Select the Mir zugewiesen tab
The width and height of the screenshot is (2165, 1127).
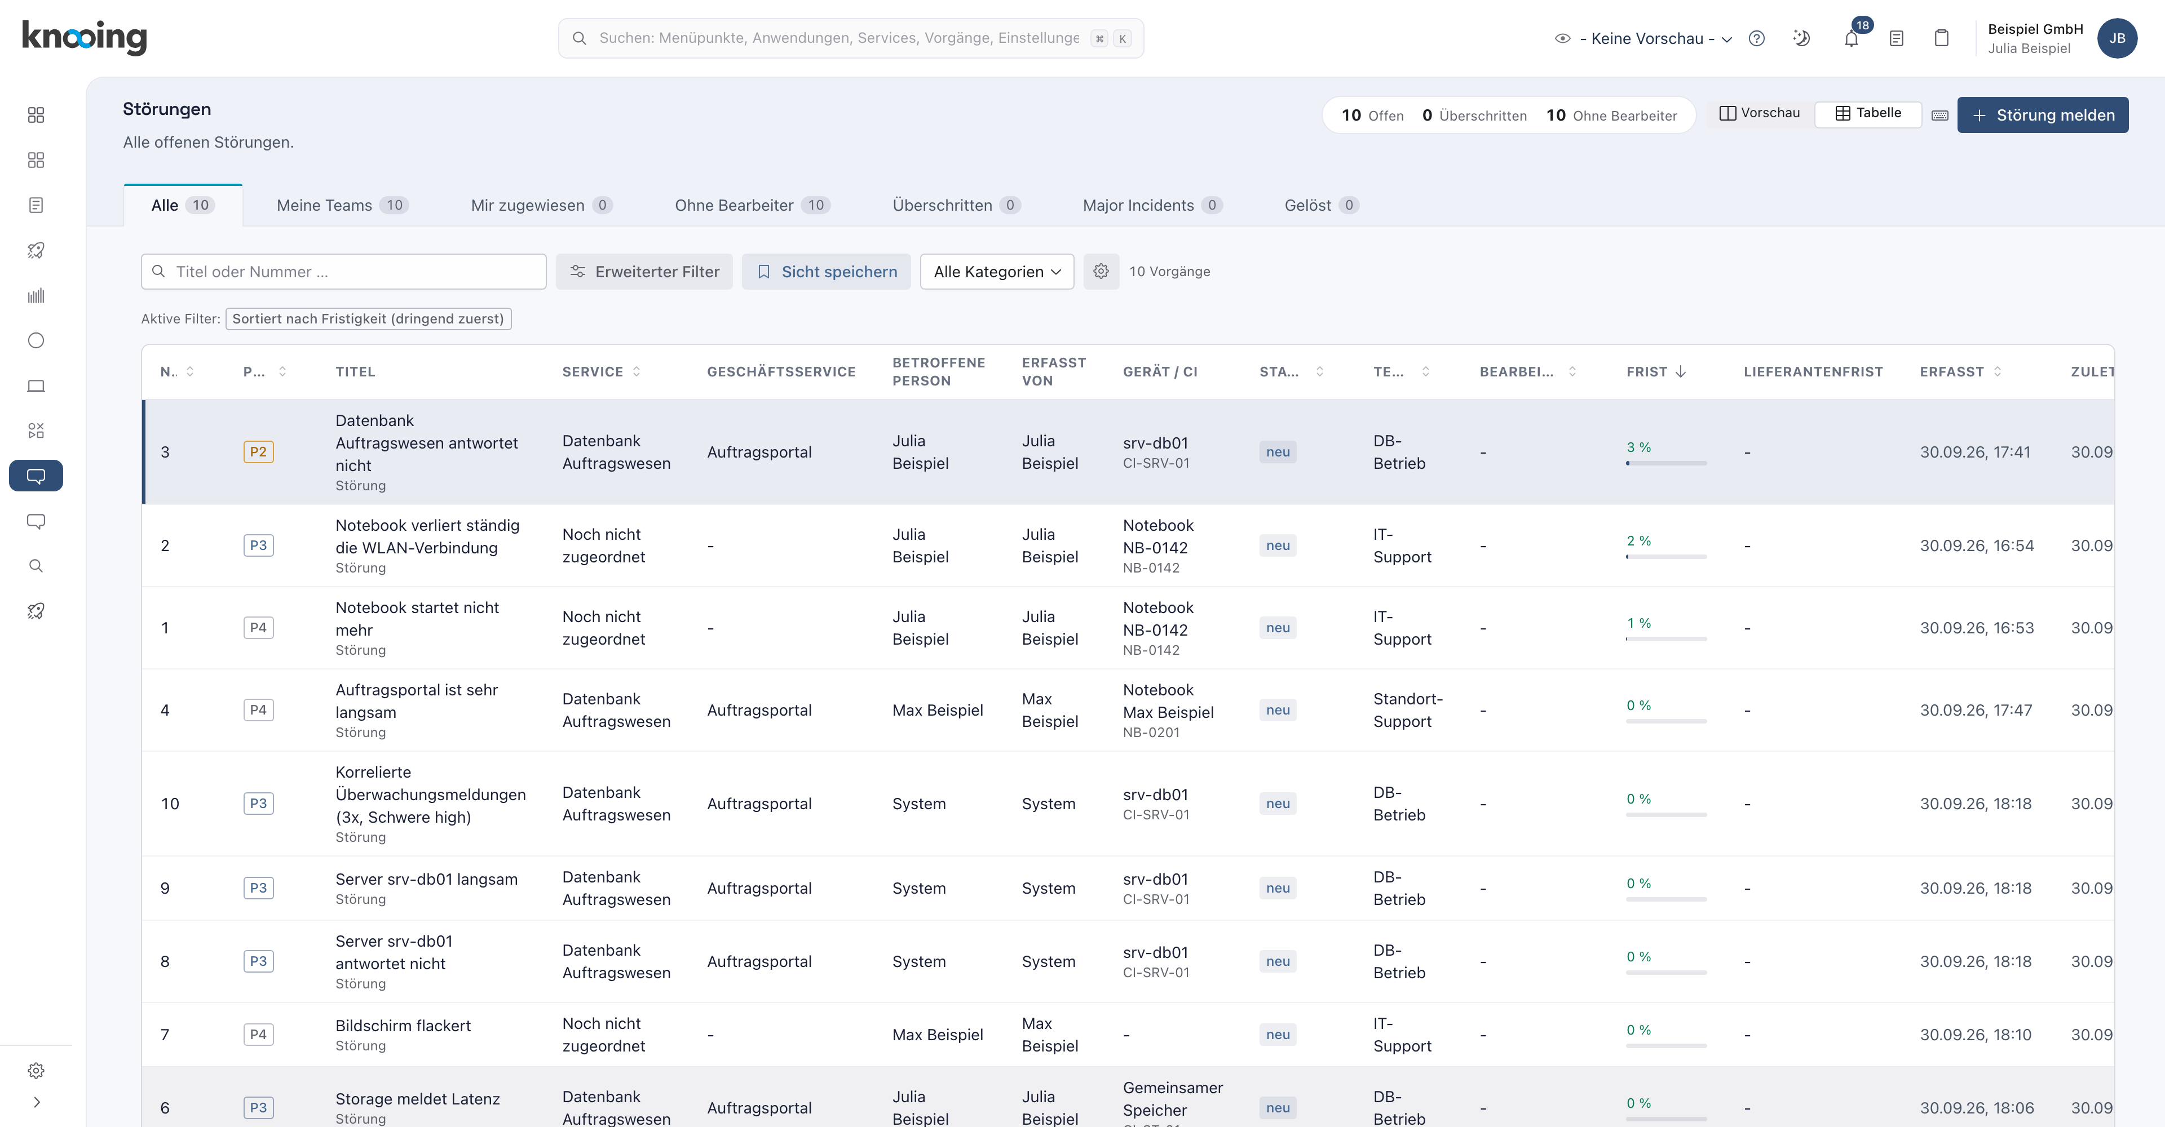click(x=541, y=205)
